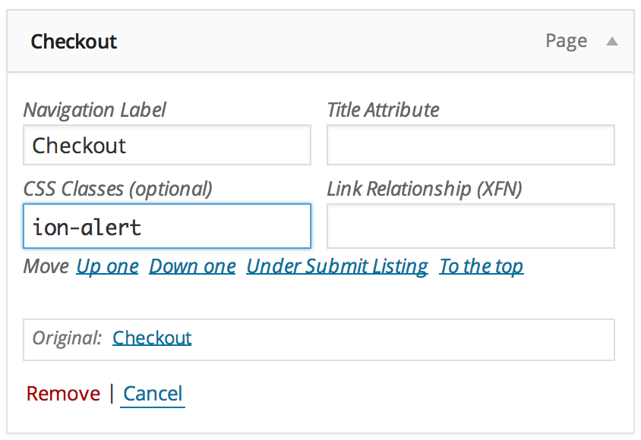641x440 pixels.
Task: Remove this menu item
Action: (x=63, y=394)
